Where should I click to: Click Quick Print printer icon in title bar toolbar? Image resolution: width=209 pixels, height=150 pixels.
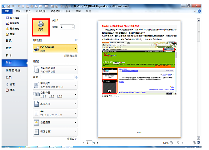(x=32, y=6)
